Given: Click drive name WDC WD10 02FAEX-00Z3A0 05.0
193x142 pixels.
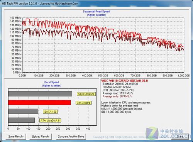Looking at the screenshot, I should click(x=125, y=81).
